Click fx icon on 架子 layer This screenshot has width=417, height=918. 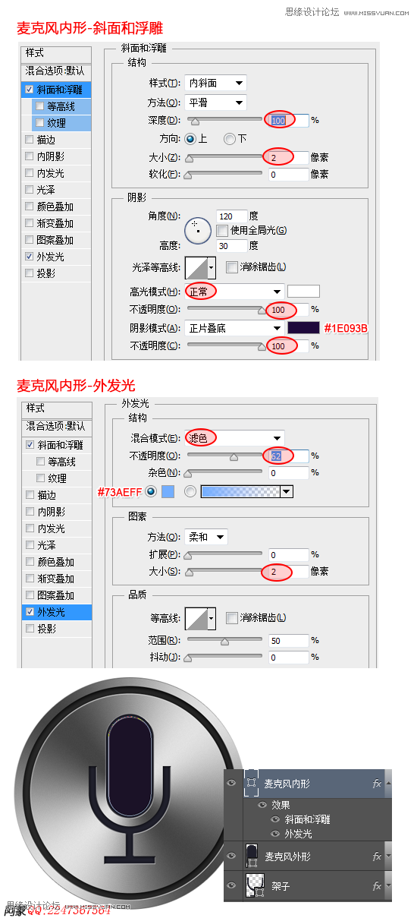pos(377,886)
